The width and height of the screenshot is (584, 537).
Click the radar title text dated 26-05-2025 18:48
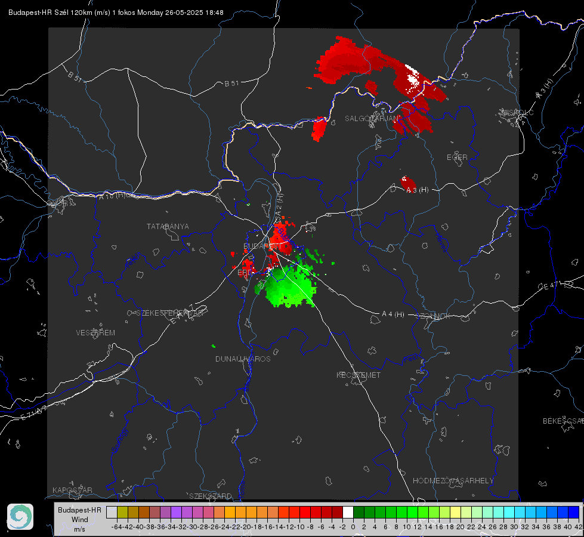tap(116, 13)
